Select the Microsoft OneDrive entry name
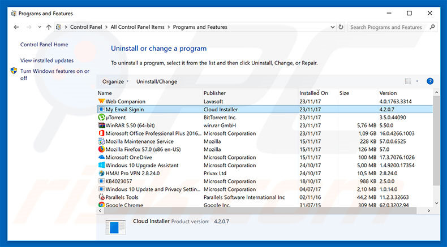The height and width of the screenshot is (247, 447). 129,157
